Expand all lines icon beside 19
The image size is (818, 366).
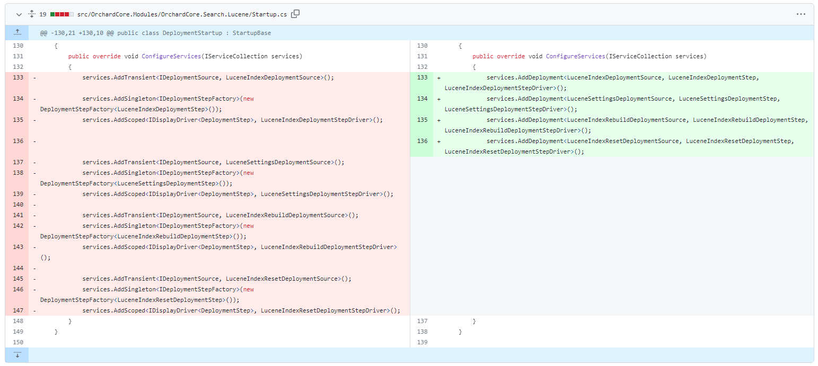[x=31, y=14]
